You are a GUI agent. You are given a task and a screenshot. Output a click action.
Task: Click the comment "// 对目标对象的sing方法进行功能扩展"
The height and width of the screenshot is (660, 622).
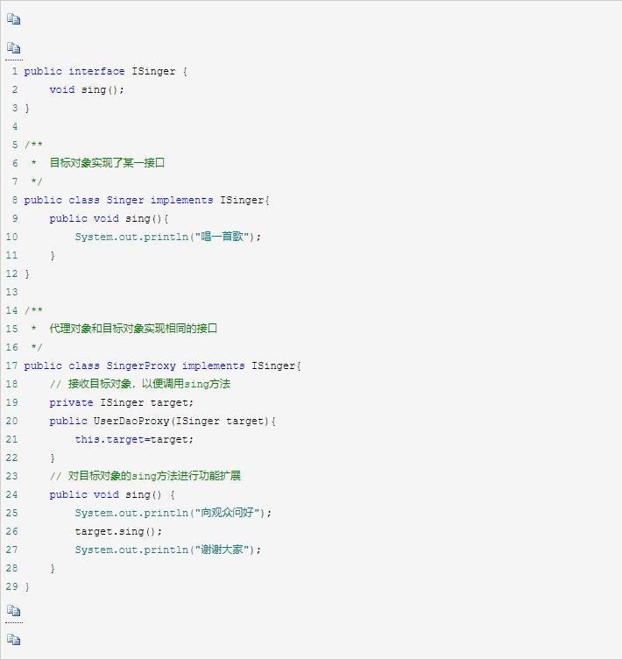click(x=145, y=476)
